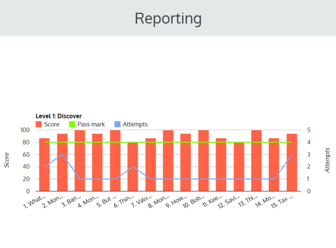Click the score bar for 6. Thin...

tap(133, 166)
